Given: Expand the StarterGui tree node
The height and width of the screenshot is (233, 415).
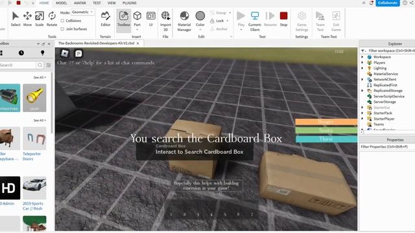Looking at the screenshot, I should click(x=362, y=107).
